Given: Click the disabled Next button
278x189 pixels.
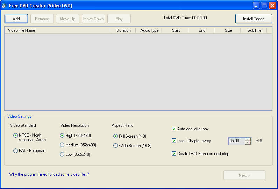Looking at the screenshot, I should click(x=244, y=175).
